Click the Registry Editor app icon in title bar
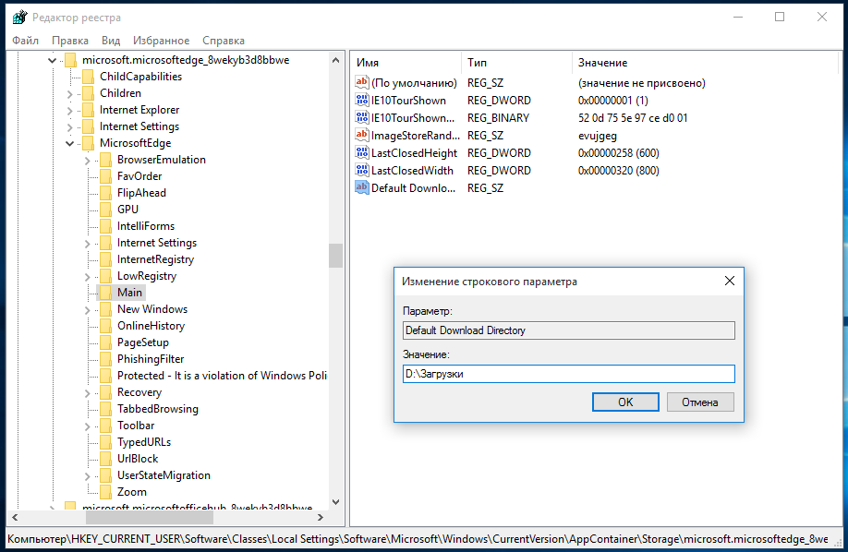The width and height of the screenshot is (848, 552). point(18,17)
